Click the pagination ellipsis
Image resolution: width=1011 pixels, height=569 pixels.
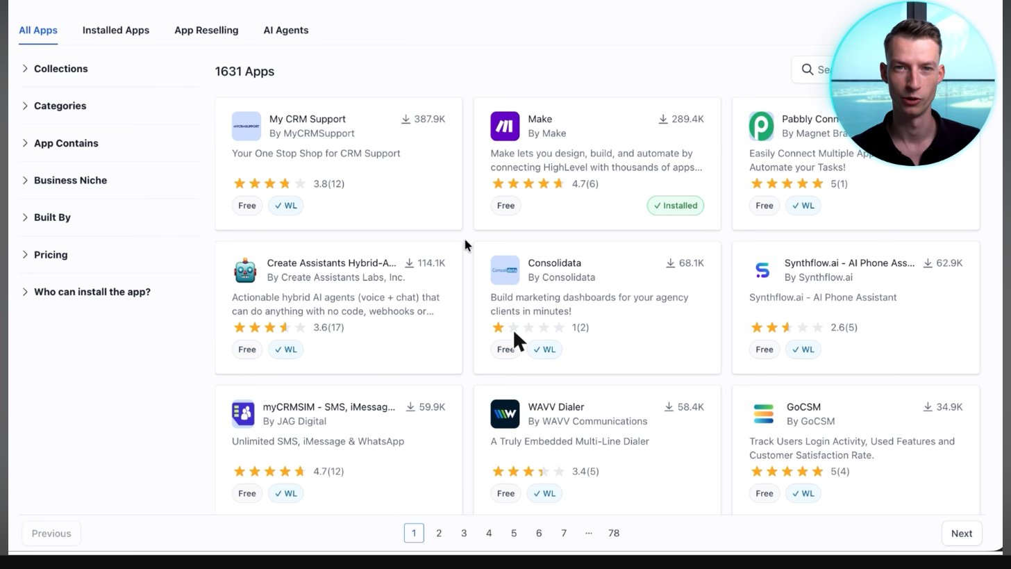(x=589, y=534)
